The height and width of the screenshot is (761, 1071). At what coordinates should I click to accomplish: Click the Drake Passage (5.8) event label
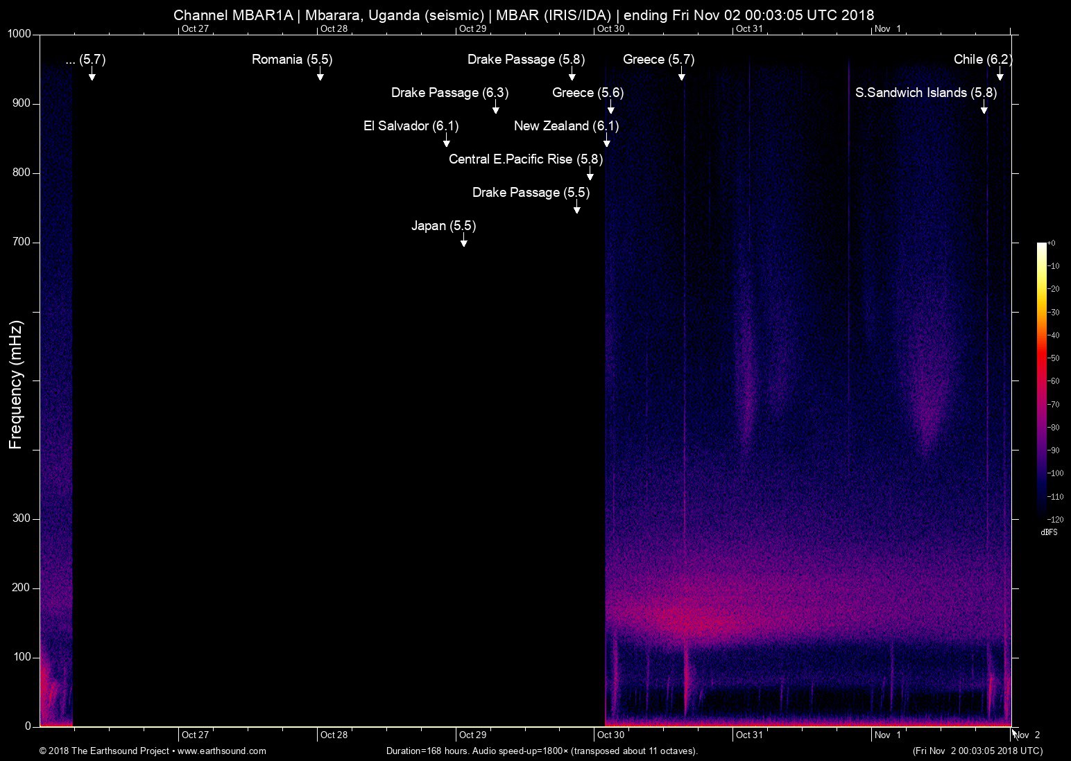coord(526,60)
